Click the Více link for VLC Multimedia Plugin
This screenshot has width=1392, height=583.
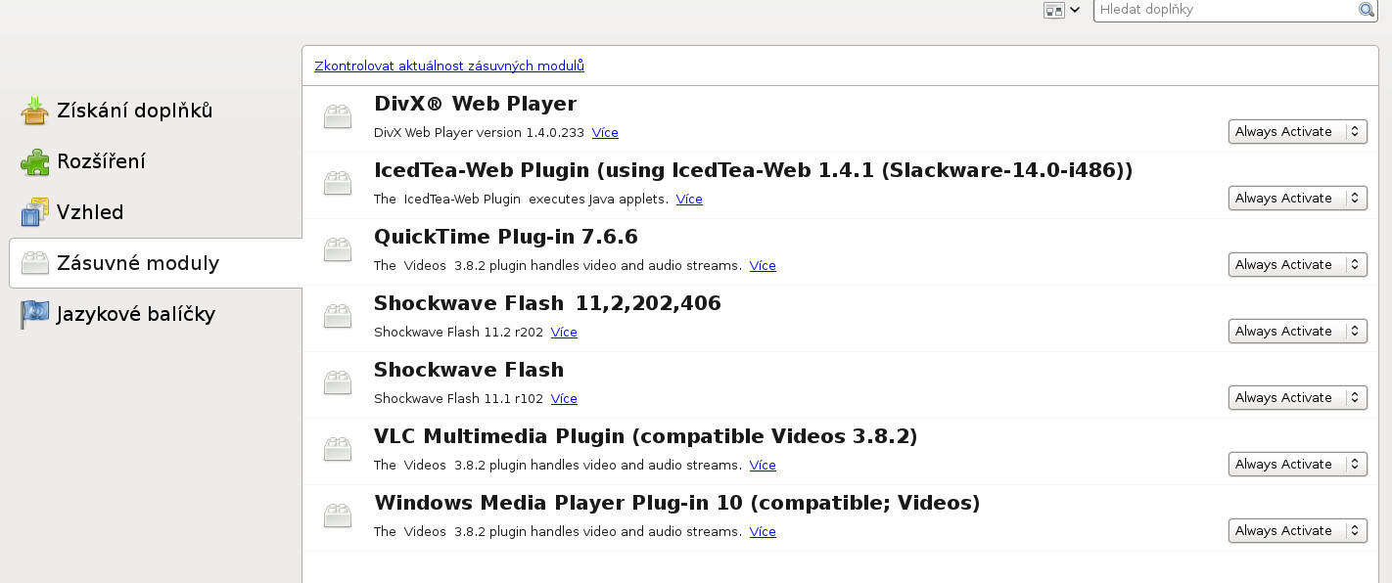(x=763, y=466)
